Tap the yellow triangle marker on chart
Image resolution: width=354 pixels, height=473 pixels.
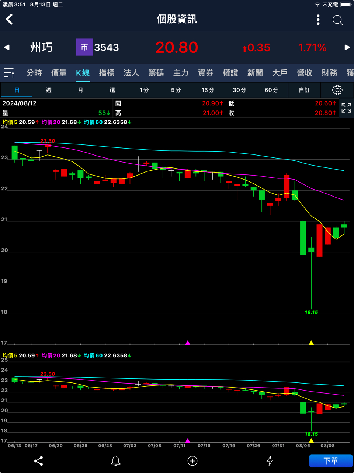[x=311, y=343]
